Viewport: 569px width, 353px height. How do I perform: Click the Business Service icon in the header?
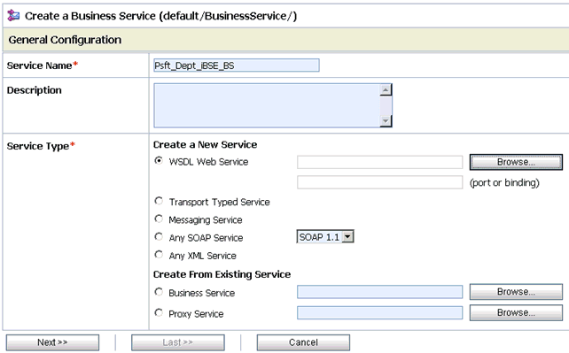pos(13,16)
